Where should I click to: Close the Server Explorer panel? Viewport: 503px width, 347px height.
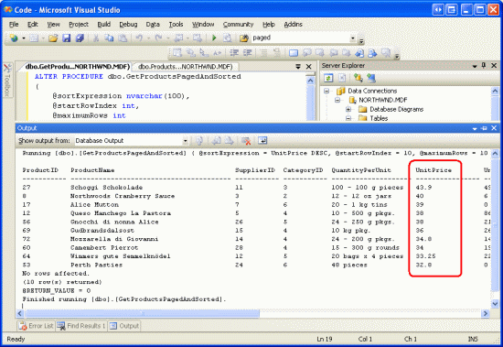494,66
